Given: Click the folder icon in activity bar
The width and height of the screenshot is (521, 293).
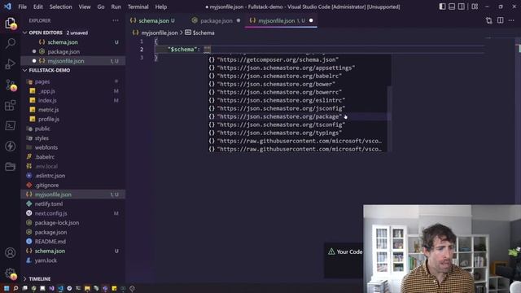Looking at the screenshot, I should 11,166.
